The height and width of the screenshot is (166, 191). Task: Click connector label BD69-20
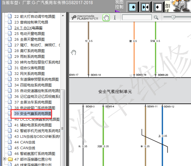click(x=163, y=75)
